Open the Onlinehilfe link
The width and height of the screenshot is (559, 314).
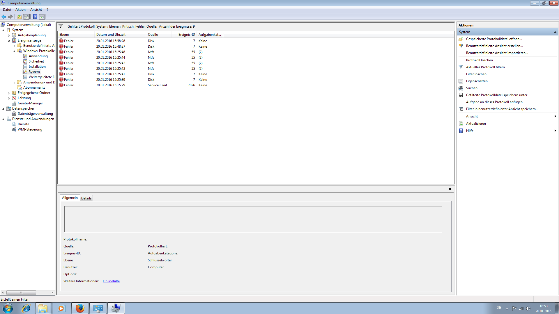(111, 281)
